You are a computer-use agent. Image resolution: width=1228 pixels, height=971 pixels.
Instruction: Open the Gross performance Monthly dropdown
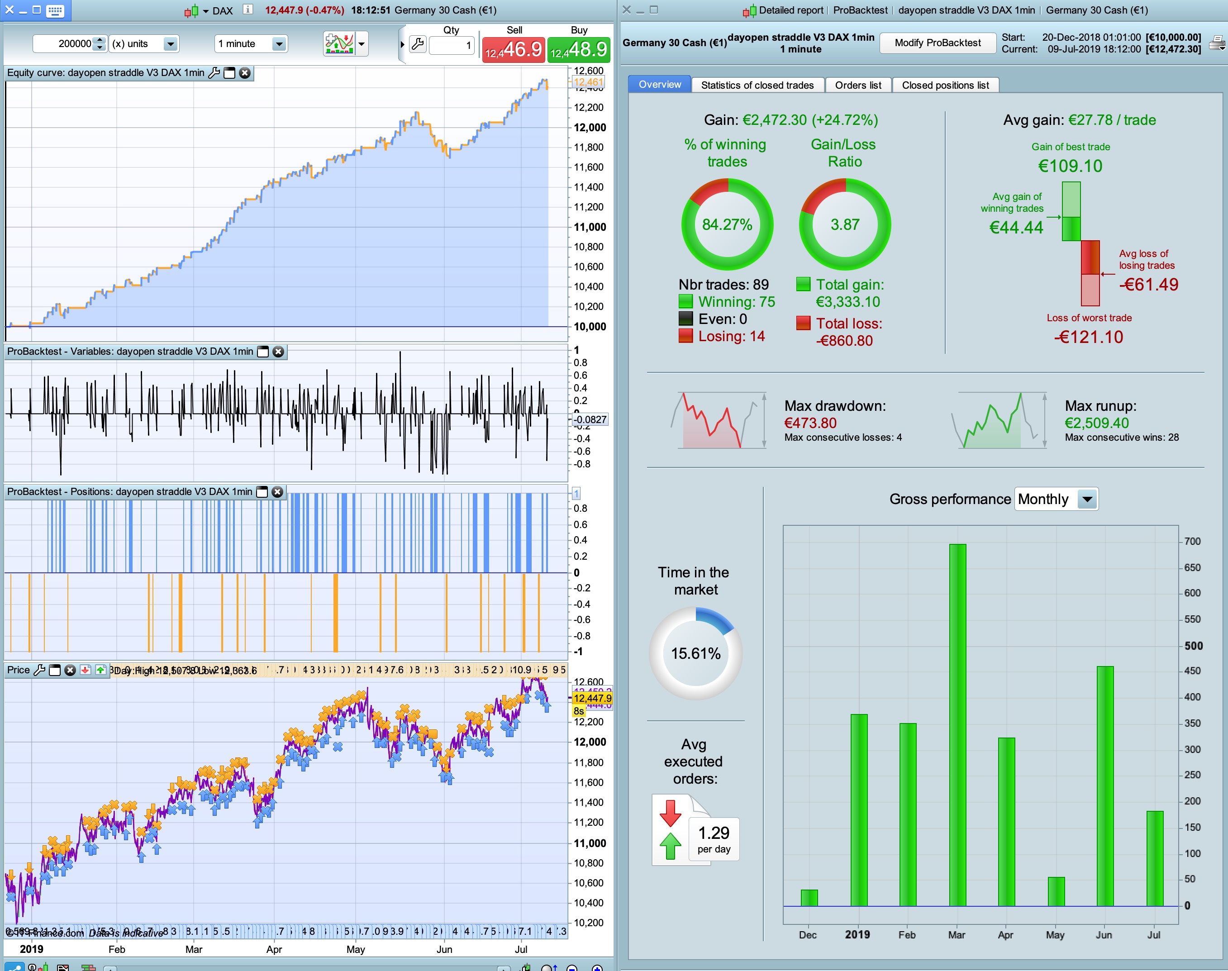(1086, 499)
